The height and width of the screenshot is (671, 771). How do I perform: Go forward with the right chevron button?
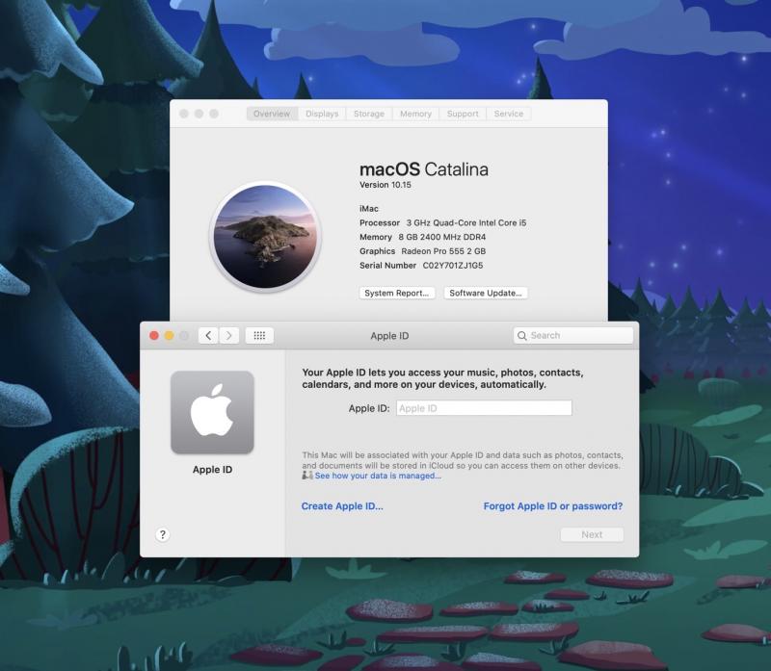(229, 335)
